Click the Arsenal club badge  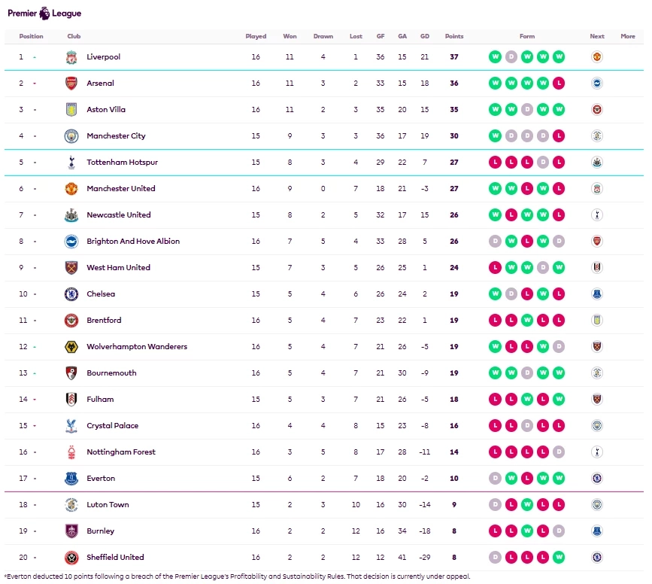71,84
